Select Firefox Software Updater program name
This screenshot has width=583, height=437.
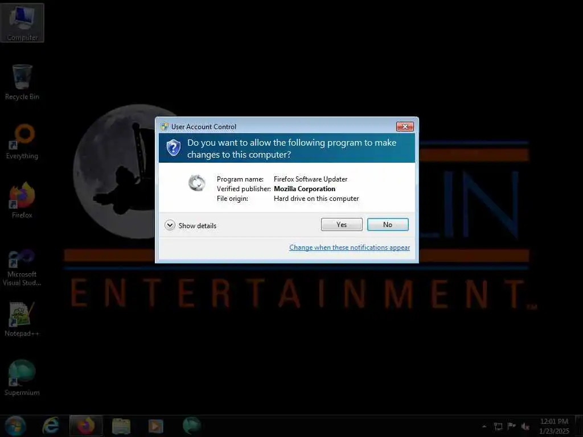coord(310,179)
